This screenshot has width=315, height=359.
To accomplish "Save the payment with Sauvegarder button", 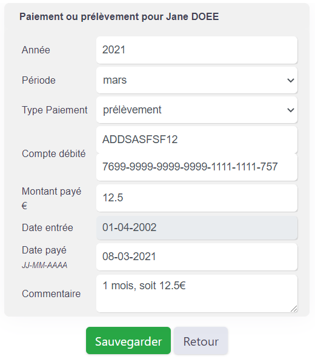I will click(128, 341).
